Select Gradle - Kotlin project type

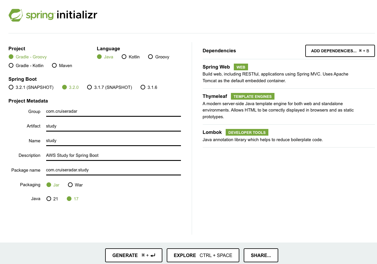point(26,66)
